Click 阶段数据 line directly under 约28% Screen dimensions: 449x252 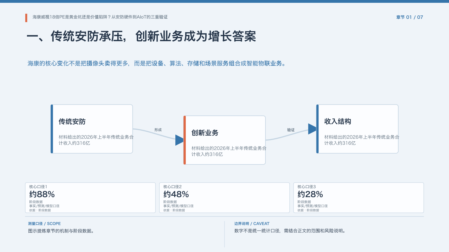tap(304, 202)
